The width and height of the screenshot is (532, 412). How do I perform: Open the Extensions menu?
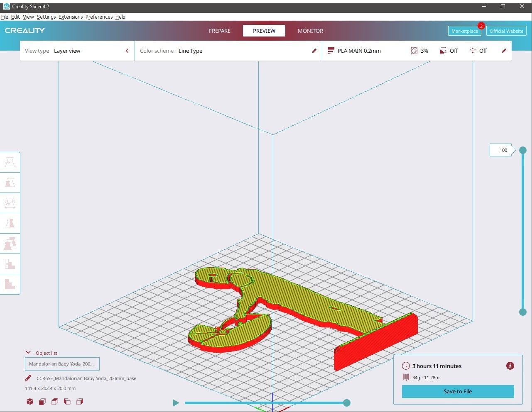point(71,17)
